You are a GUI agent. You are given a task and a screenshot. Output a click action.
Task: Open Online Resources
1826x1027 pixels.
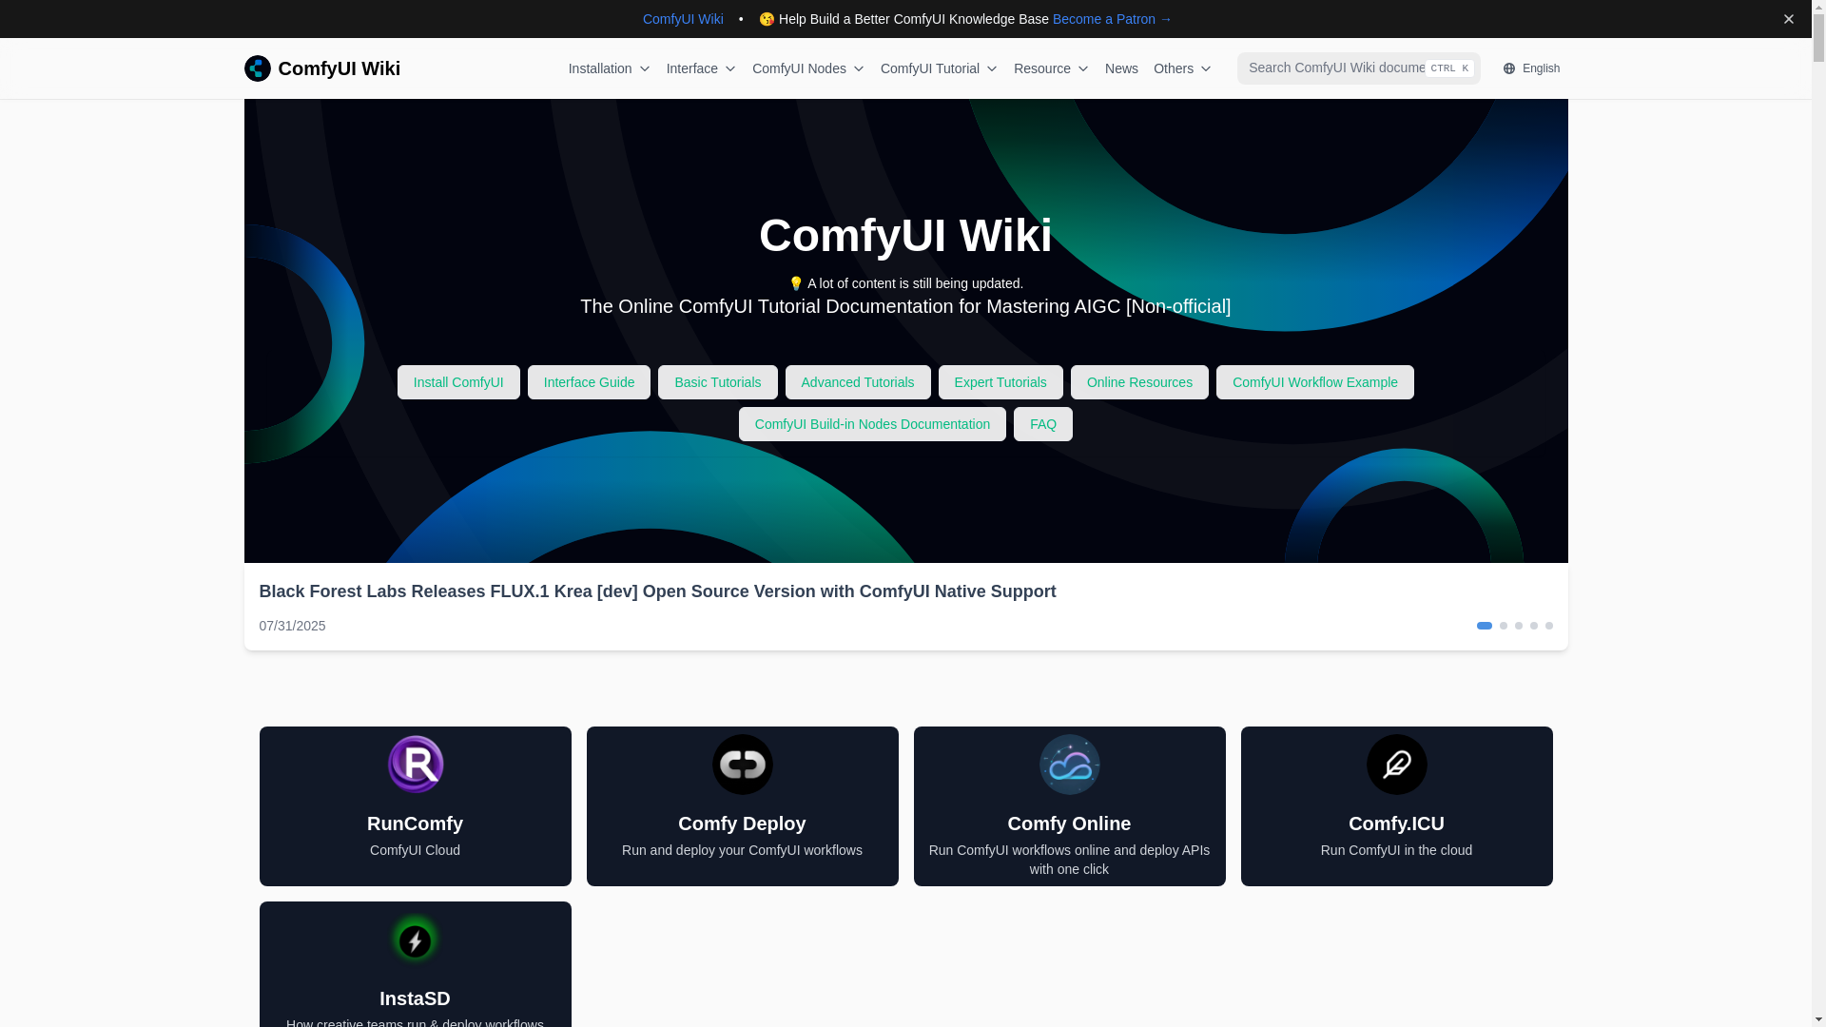pos(1139,382)
